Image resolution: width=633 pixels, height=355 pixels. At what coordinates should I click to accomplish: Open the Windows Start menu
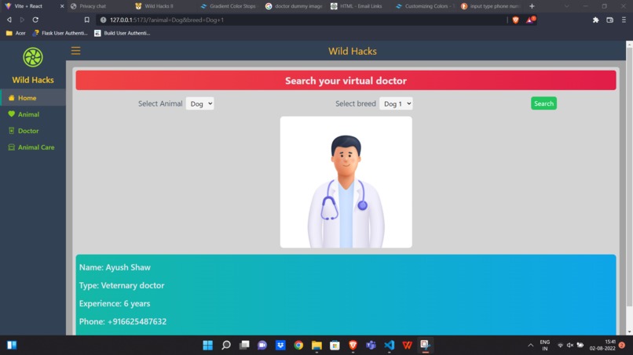(208, 345)
